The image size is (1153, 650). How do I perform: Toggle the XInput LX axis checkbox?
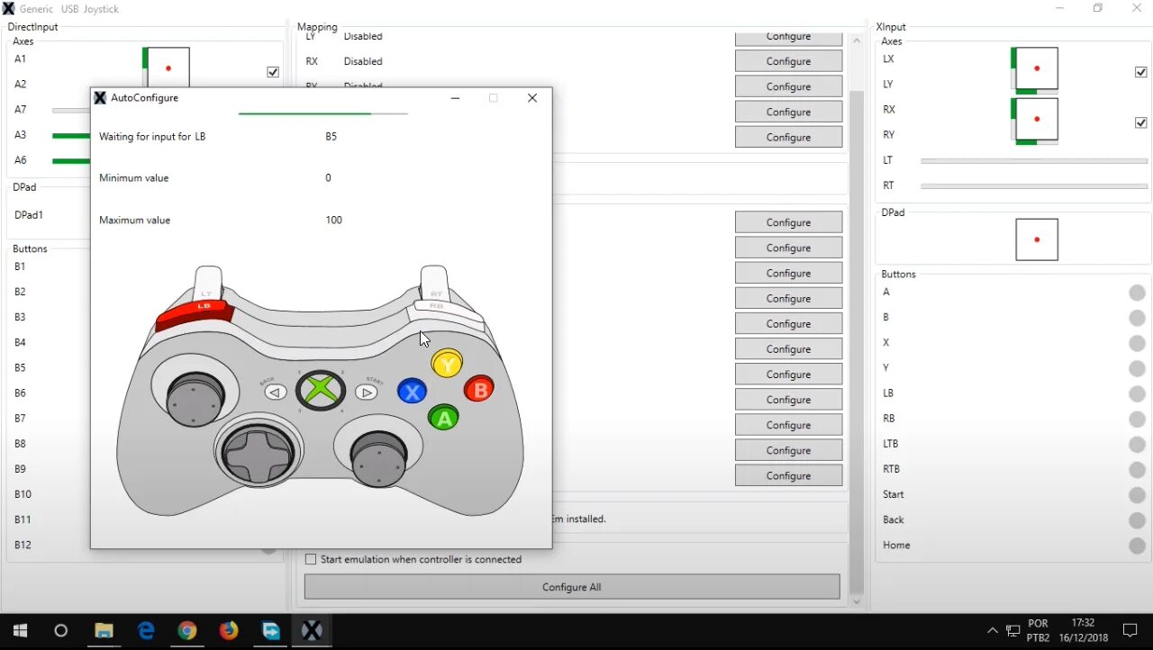click(x=1141, y=72)
